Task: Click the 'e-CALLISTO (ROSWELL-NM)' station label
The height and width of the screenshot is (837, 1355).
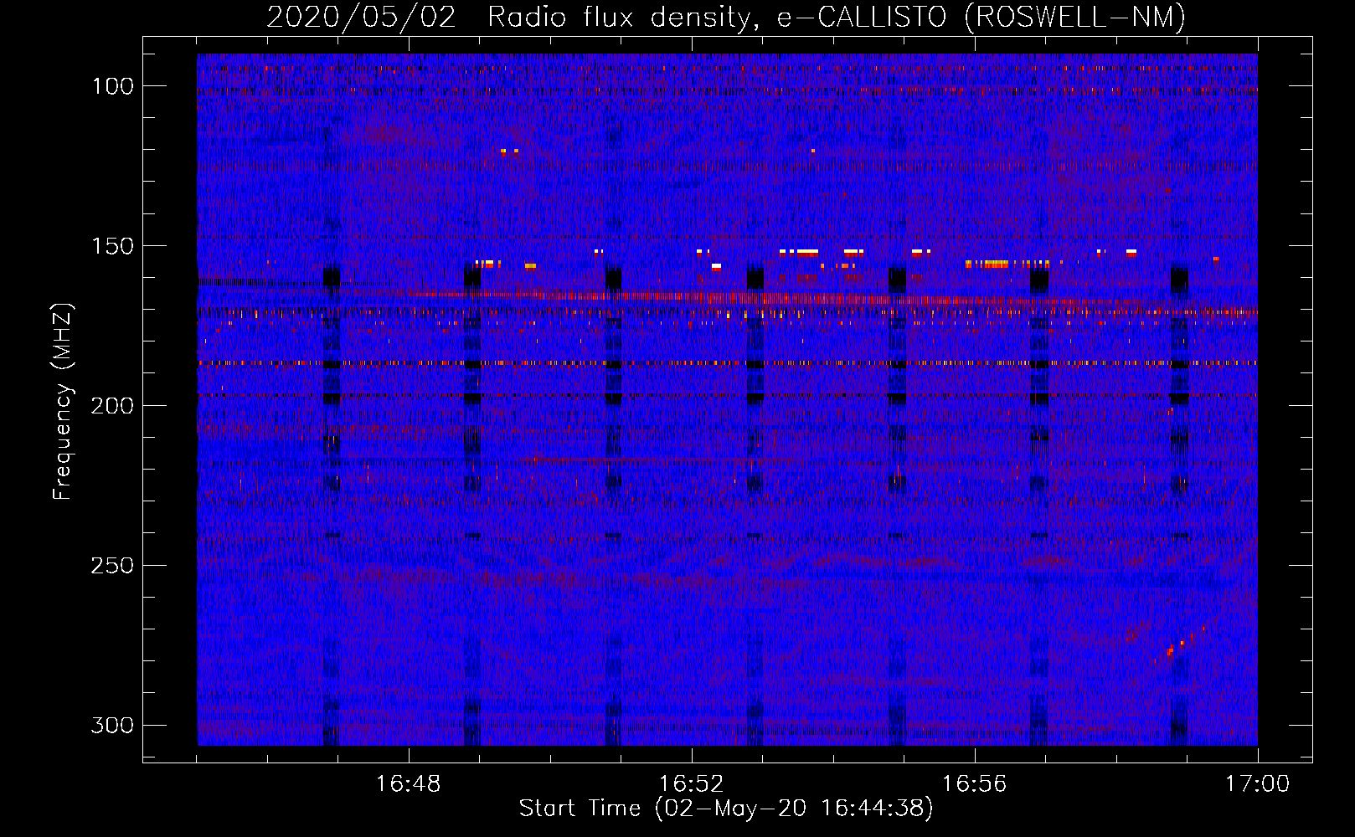Action: point(981,17)
